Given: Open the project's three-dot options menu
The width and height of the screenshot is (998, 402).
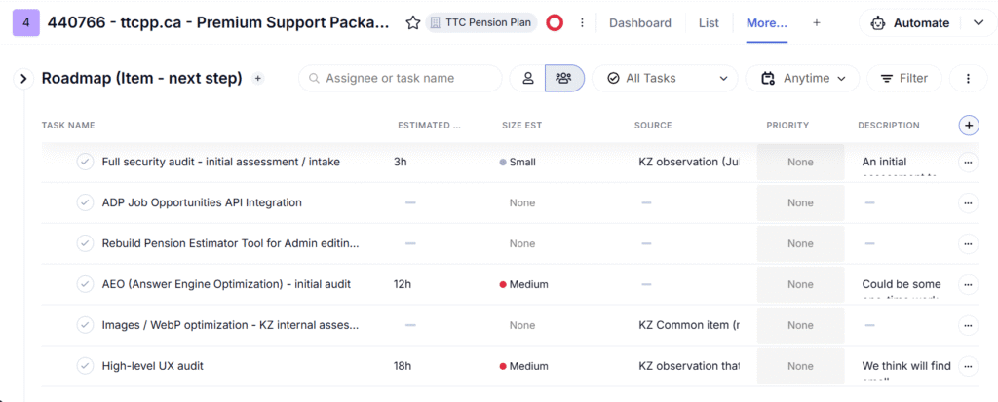Looking at the screenshot, I should pos(582,23).
